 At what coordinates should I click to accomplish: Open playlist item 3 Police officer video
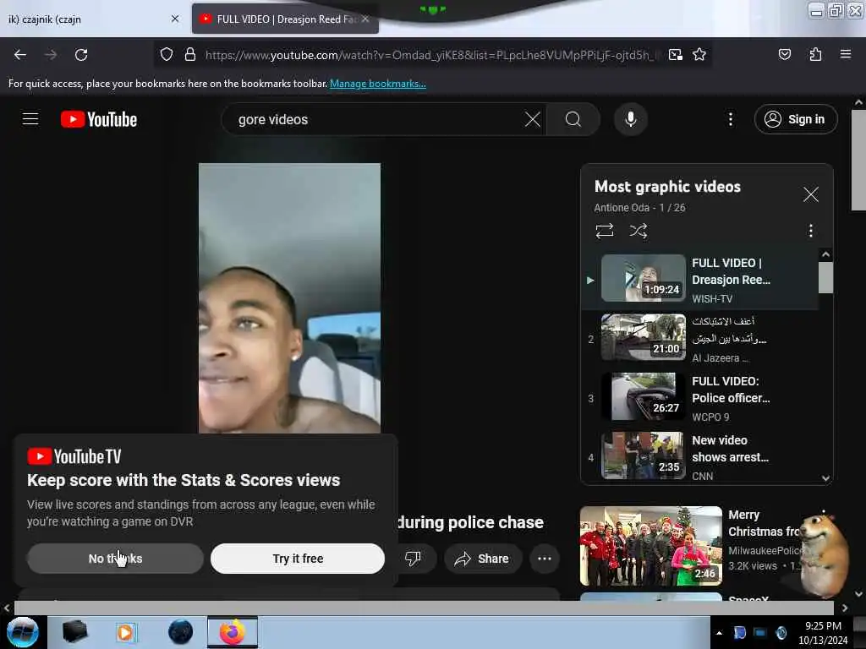point(700,397)
